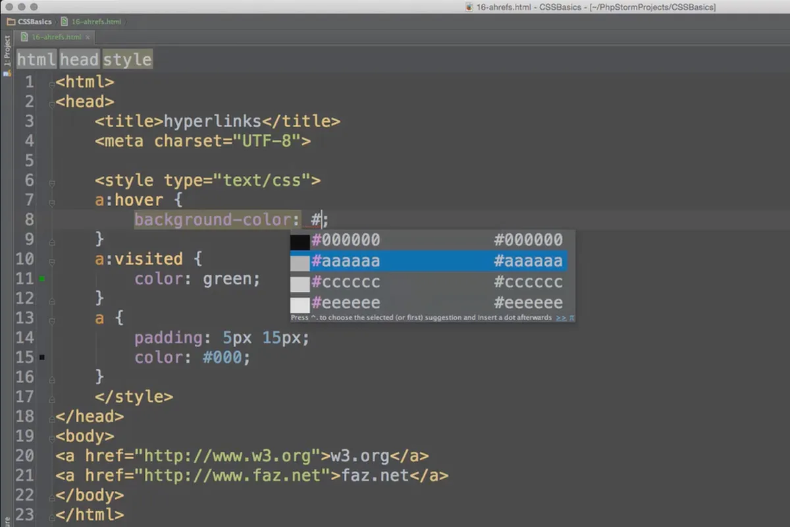Screen dimensions: 790x527
Task: Click the http://www.w3.org href value
Action: [227, 455]
